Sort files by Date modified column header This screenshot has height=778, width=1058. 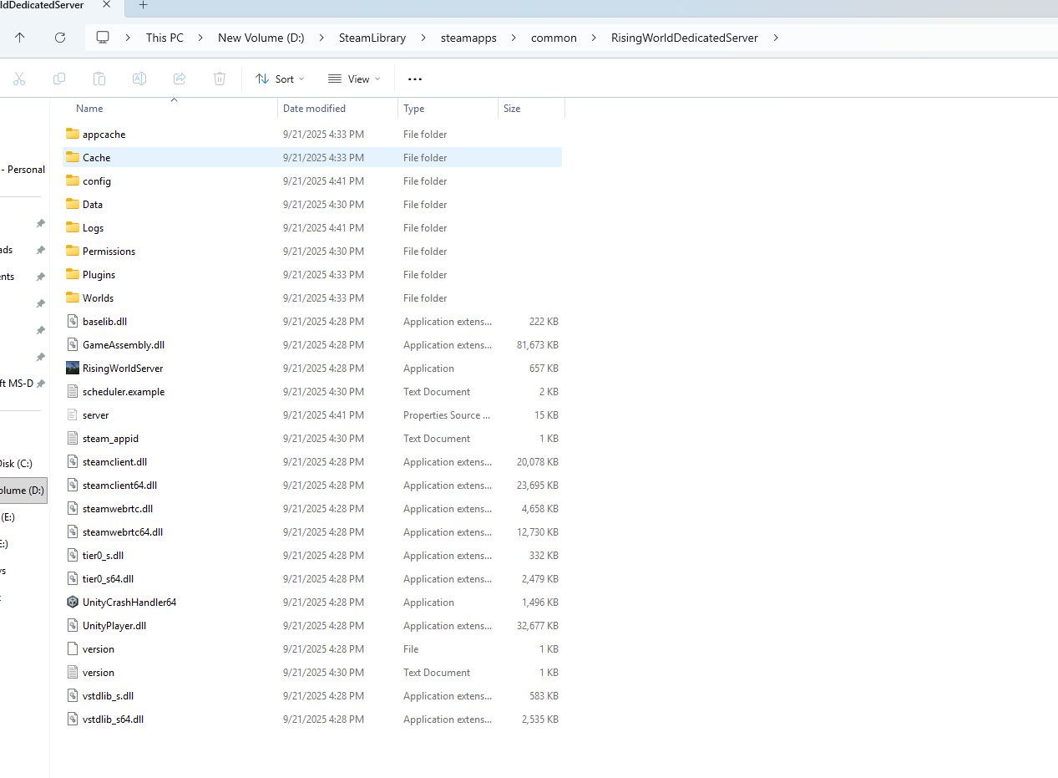[314, 109]
